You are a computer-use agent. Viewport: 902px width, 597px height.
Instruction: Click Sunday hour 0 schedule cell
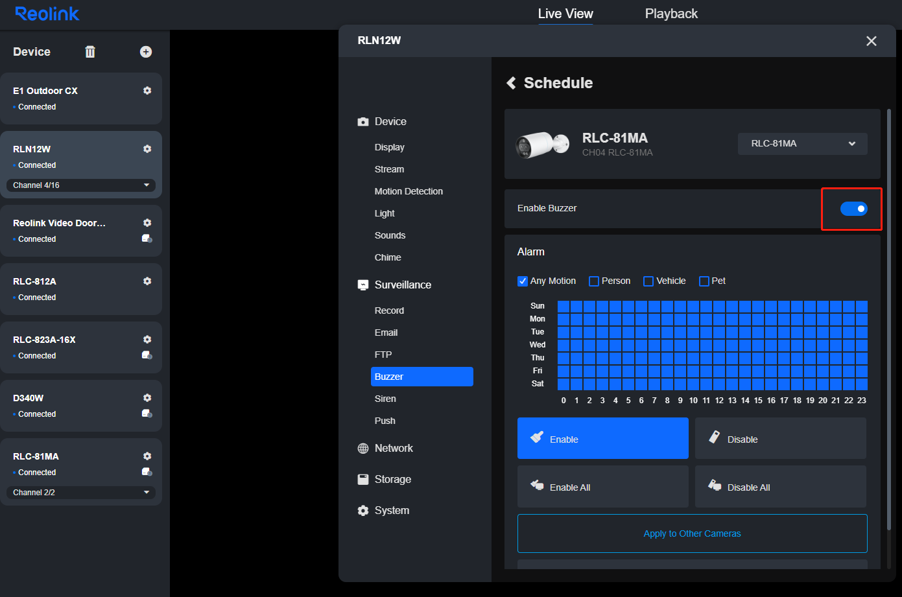click(564, 306)
